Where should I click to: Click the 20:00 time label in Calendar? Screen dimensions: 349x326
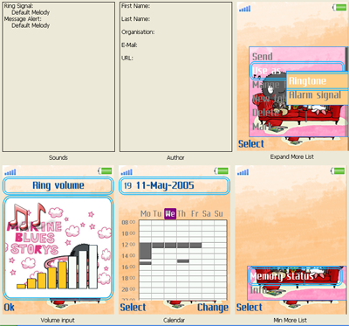(128, 289)
